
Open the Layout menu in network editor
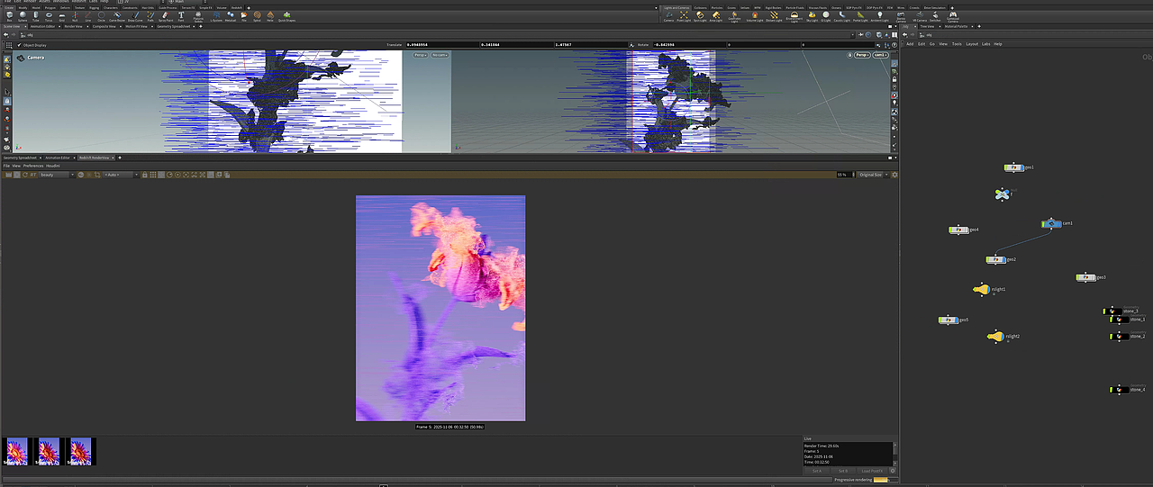pos(972,43)
